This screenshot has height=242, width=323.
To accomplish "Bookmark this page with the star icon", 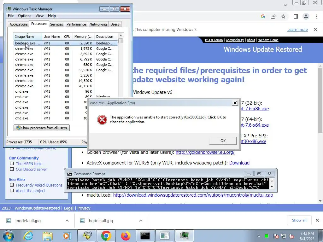I will tap(284, 16).
